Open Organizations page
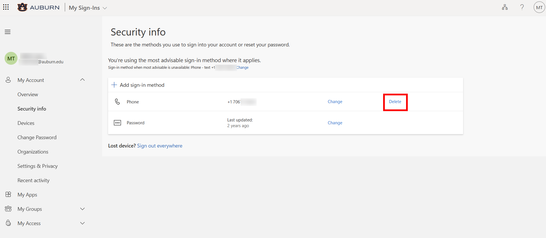The image size is (546, 238). pos(33,152)
